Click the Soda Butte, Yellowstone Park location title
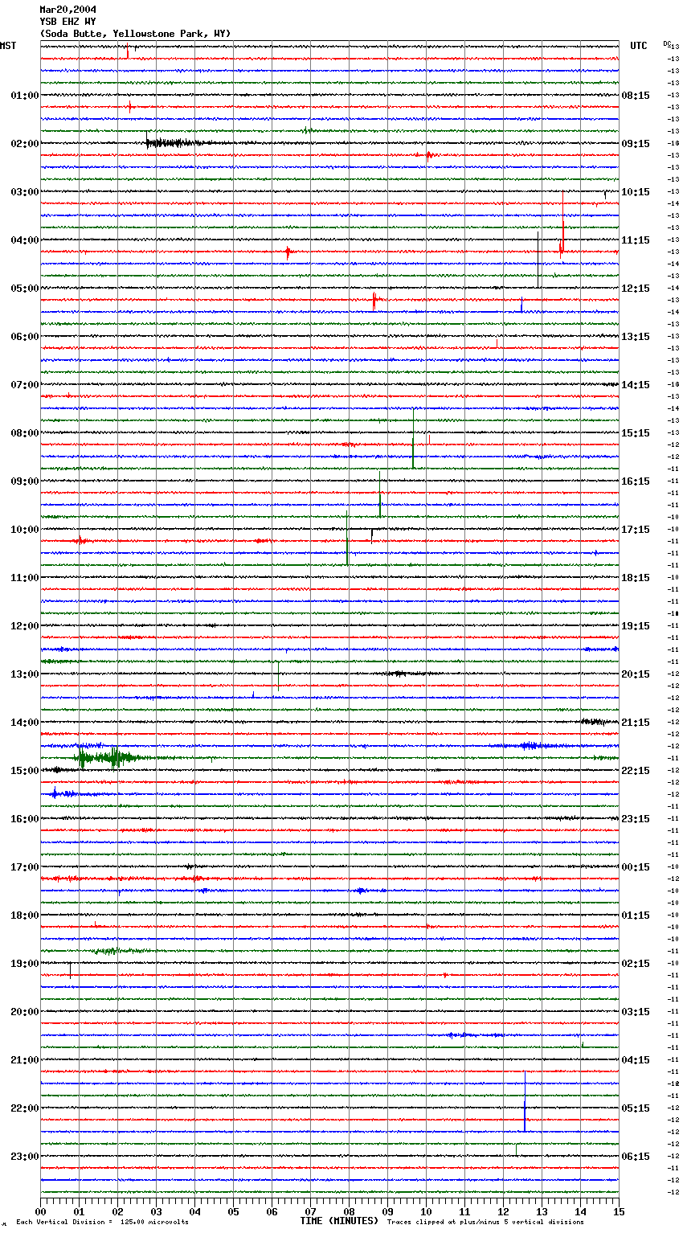Viewport: 683px width, 1233px height. (x=135, y=34)
